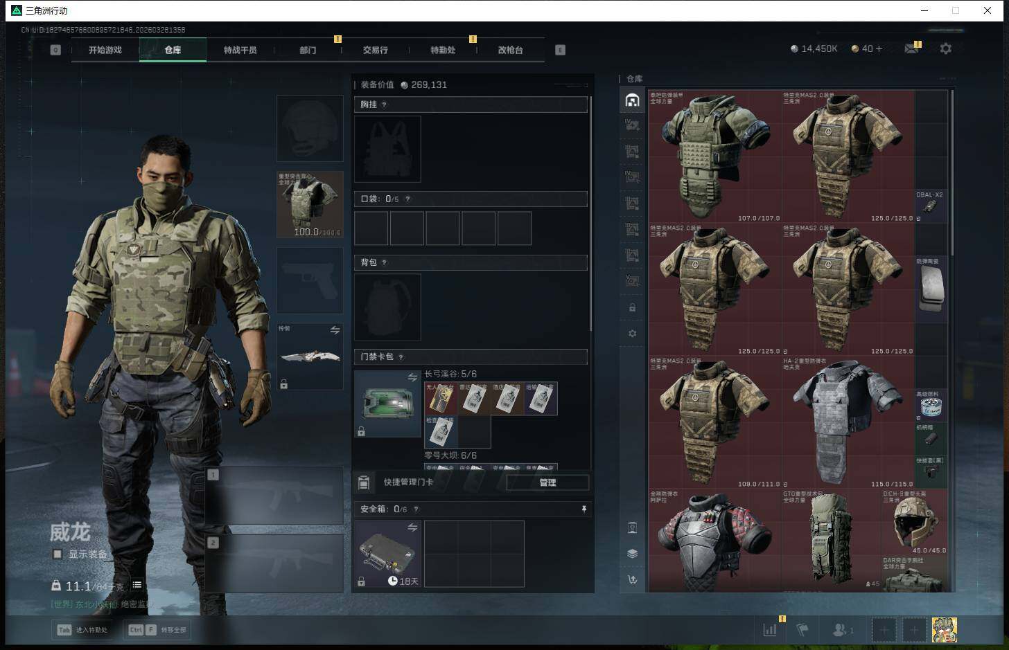This screenshot has width=1009, height=650.
Task: Select the GTO重型战术包 backpack
Action: click(832, 541)
